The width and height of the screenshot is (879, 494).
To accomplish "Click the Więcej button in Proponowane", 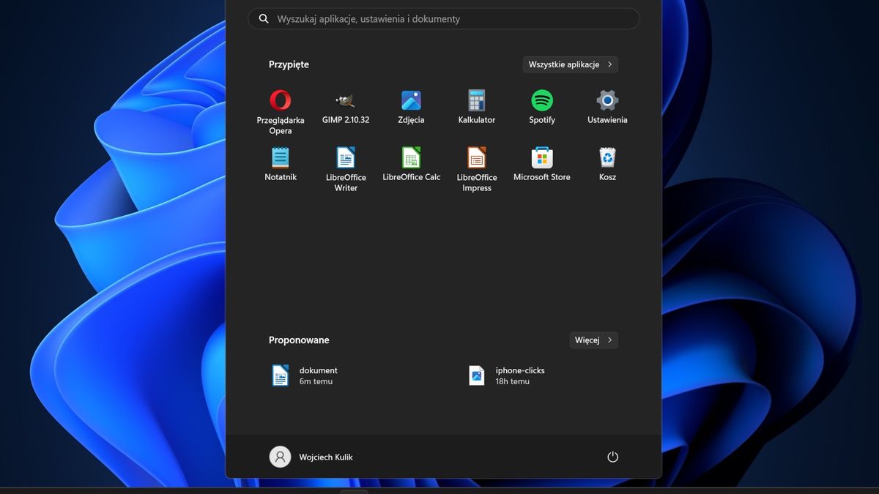I will pyautogui.click(x=594, y=340).
